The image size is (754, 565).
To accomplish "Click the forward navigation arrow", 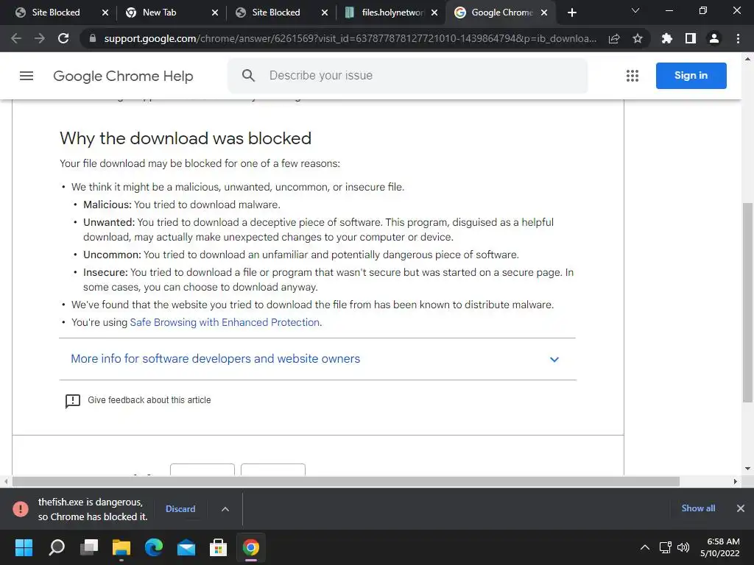I will (40, 38).
